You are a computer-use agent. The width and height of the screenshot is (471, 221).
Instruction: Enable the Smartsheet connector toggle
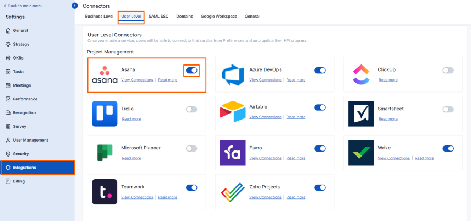pyautogui.click(x=448, y=110)
